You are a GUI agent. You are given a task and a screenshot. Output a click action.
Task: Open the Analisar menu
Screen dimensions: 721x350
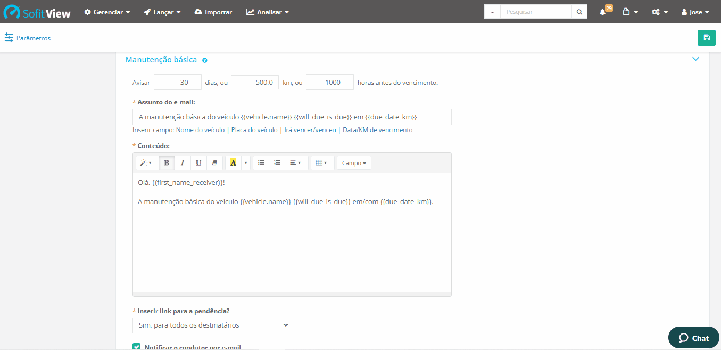[x=268, y=12]
